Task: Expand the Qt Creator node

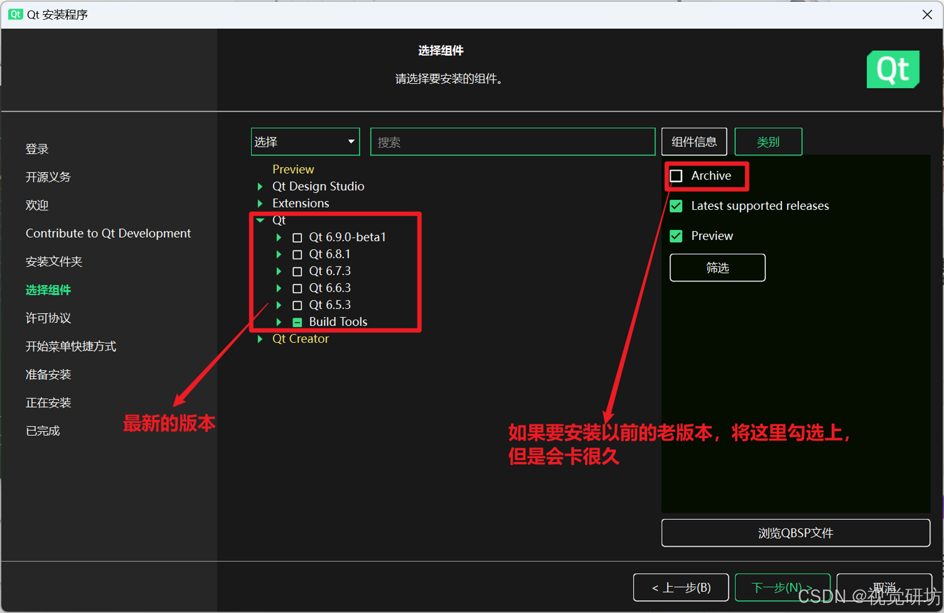Action: pos(260,339)
